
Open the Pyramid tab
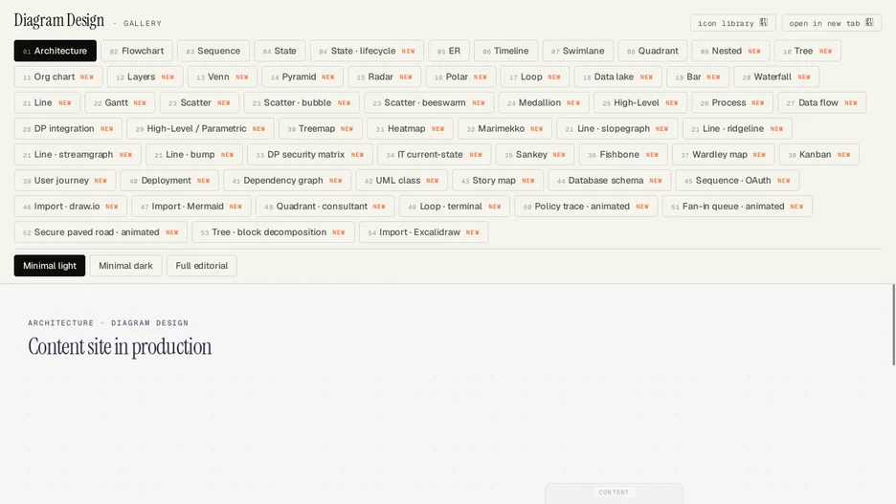point(302,77)
